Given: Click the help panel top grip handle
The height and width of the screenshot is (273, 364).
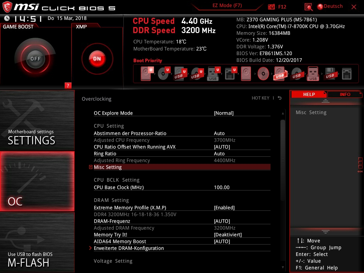Looking at the screenshot, I should point(326,101).
